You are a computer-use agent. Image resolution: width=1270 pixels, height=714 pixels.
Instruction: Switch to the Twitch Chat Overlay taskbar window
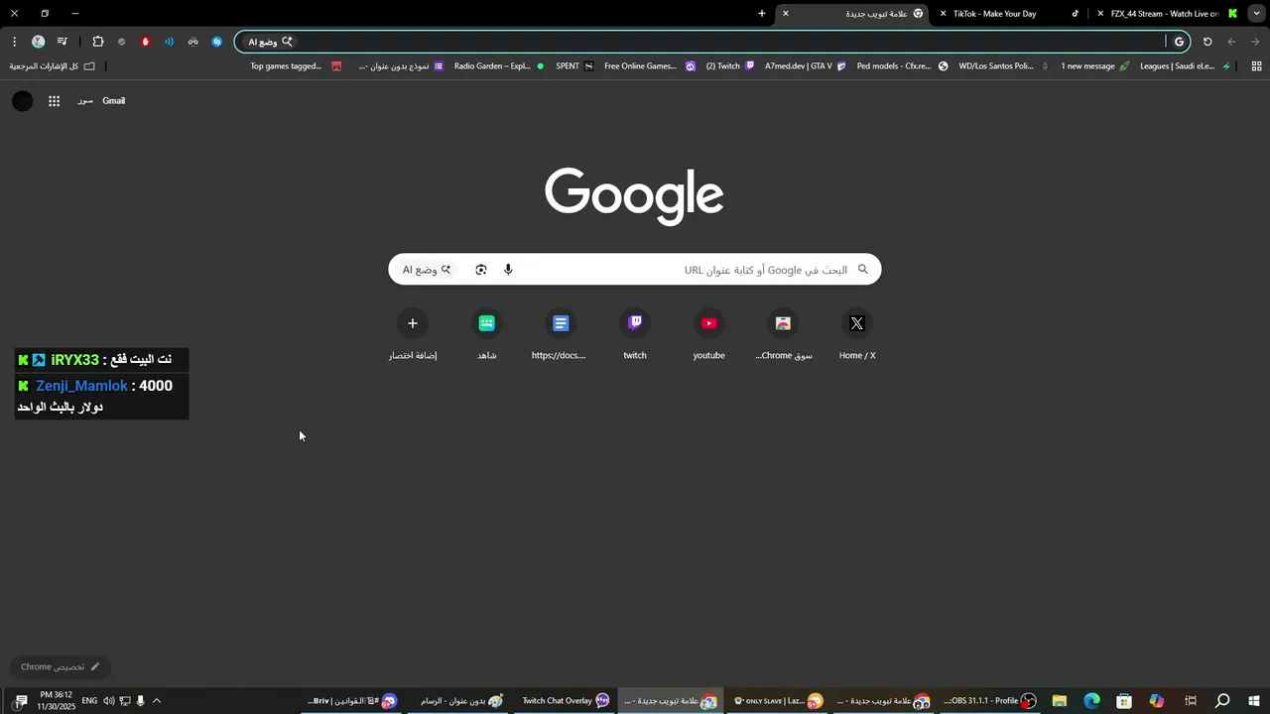[566, 701]
